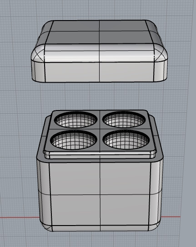Select the box's upper-left front panel
The image size is (196, 247).
pos(75,179)
